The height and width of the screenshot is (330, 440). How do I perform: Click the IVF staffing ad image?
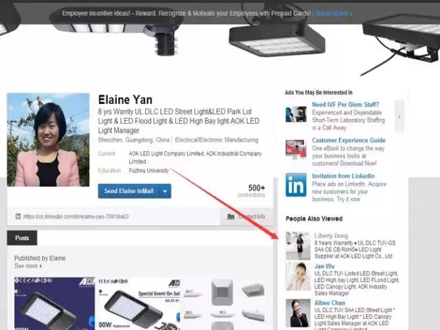296,114
